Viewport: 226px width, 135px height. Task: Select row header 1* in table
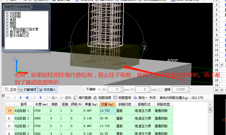10,111
